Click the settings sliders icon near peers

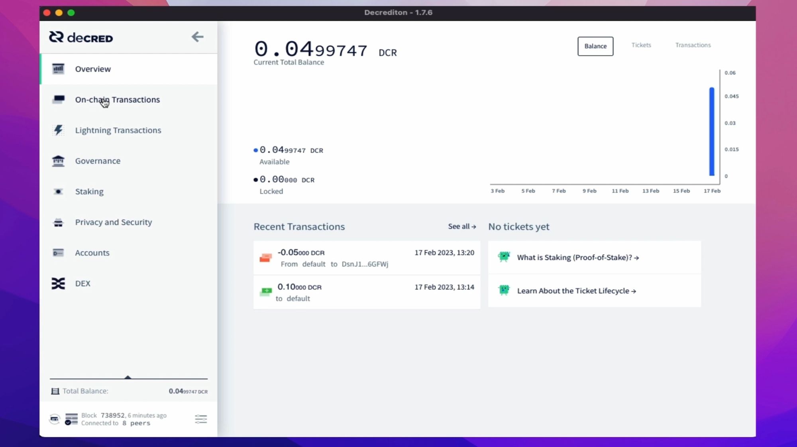click(201, 419)
